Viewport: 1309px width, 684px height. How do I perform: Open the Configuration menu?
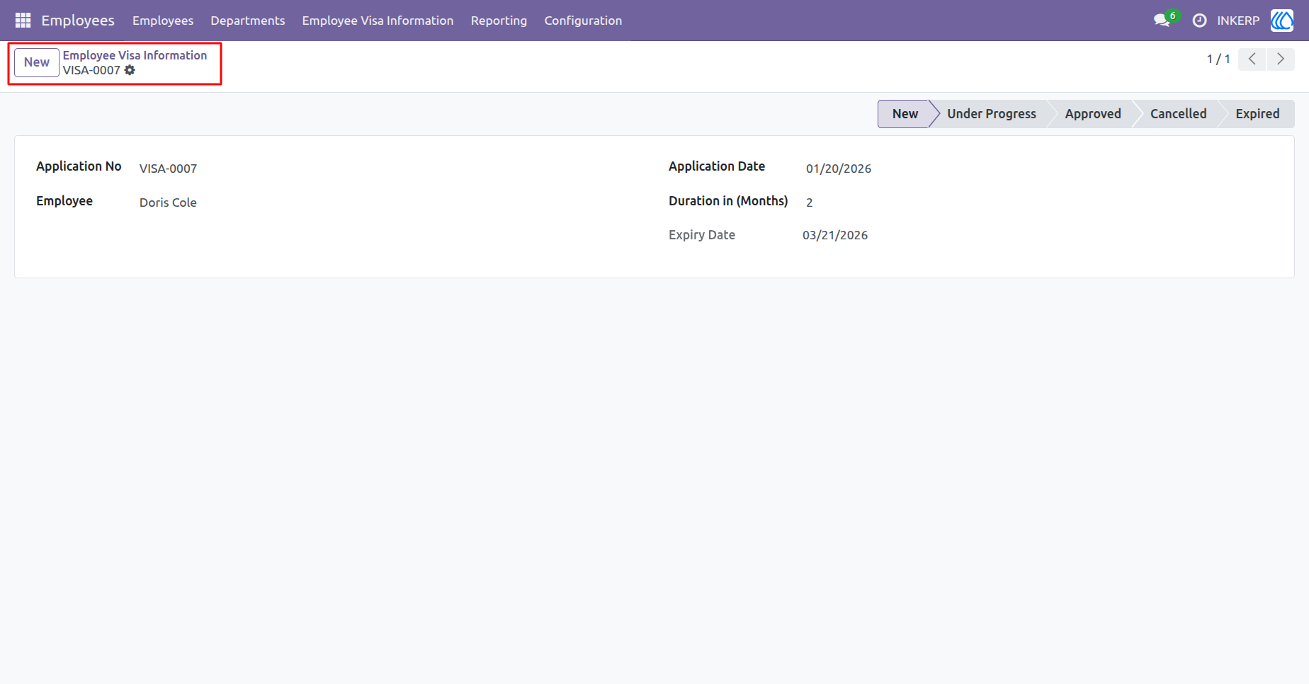[x=583, y=21]
